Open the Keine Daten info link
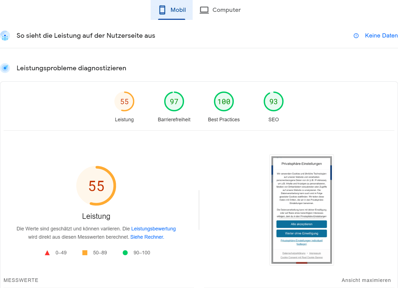Screen dimensions: 398x288 381,36
